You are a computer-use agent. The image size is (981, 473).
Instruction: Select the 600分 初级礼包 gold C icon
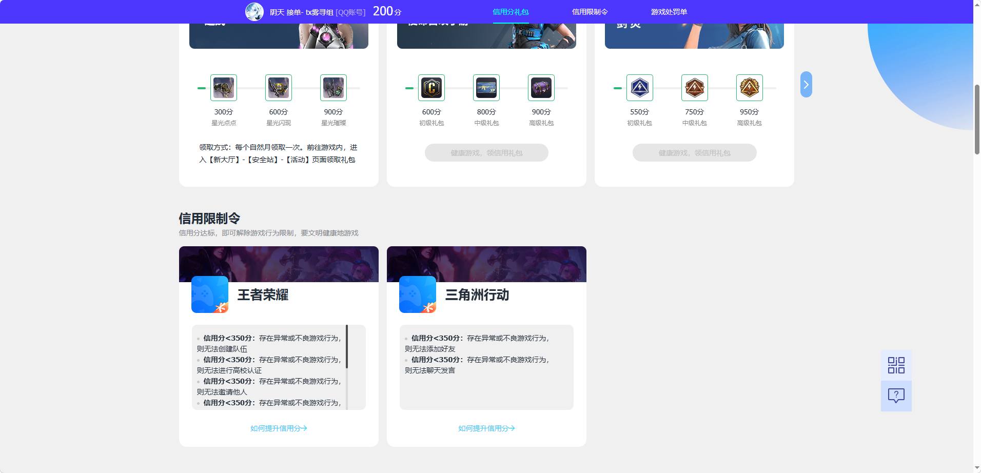[x=431, y=88]
